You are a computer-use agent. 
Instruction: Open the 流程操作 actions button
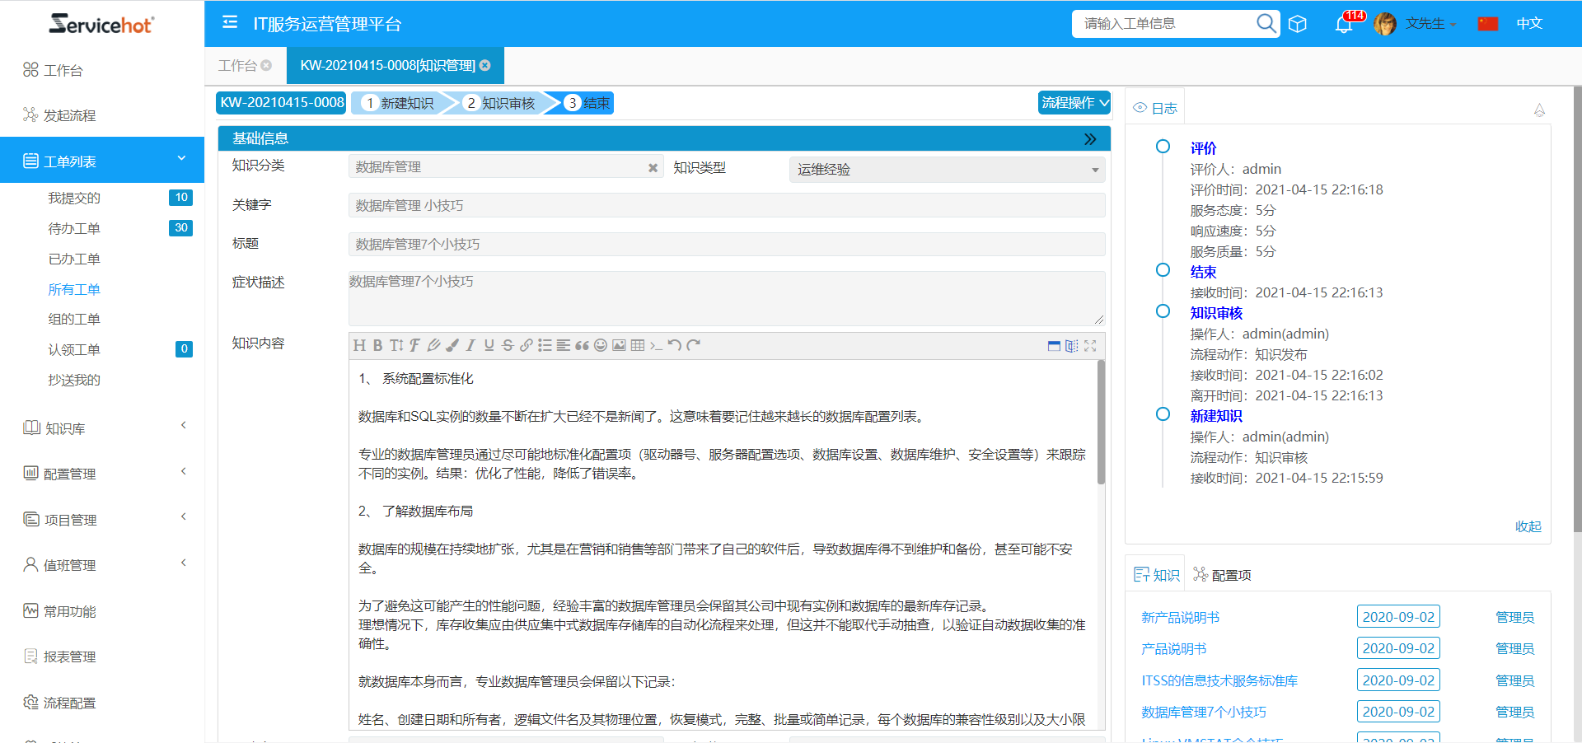1074,102
